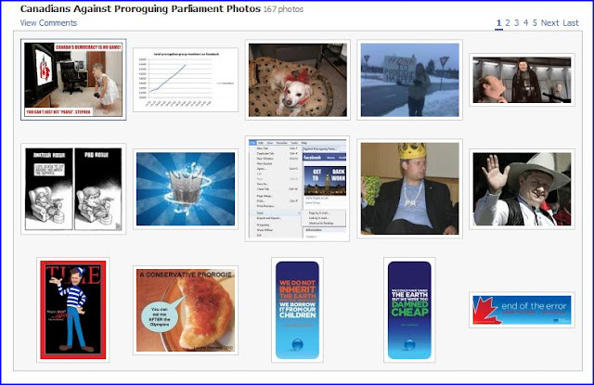The height and width of the screenshot is (385, 594).
Task: Open the 'We do not inherit the earth' poster
Action: 297,310
